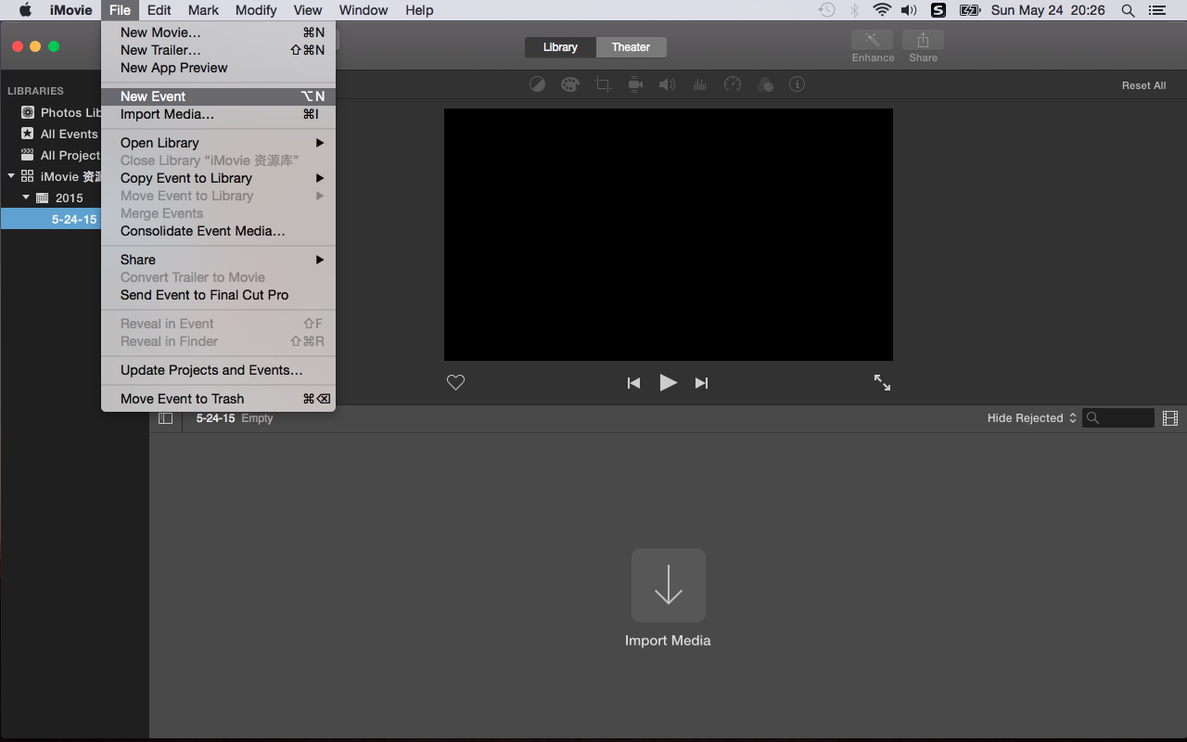Open the Window menu
1187x742 pixels.
point(364,10)
